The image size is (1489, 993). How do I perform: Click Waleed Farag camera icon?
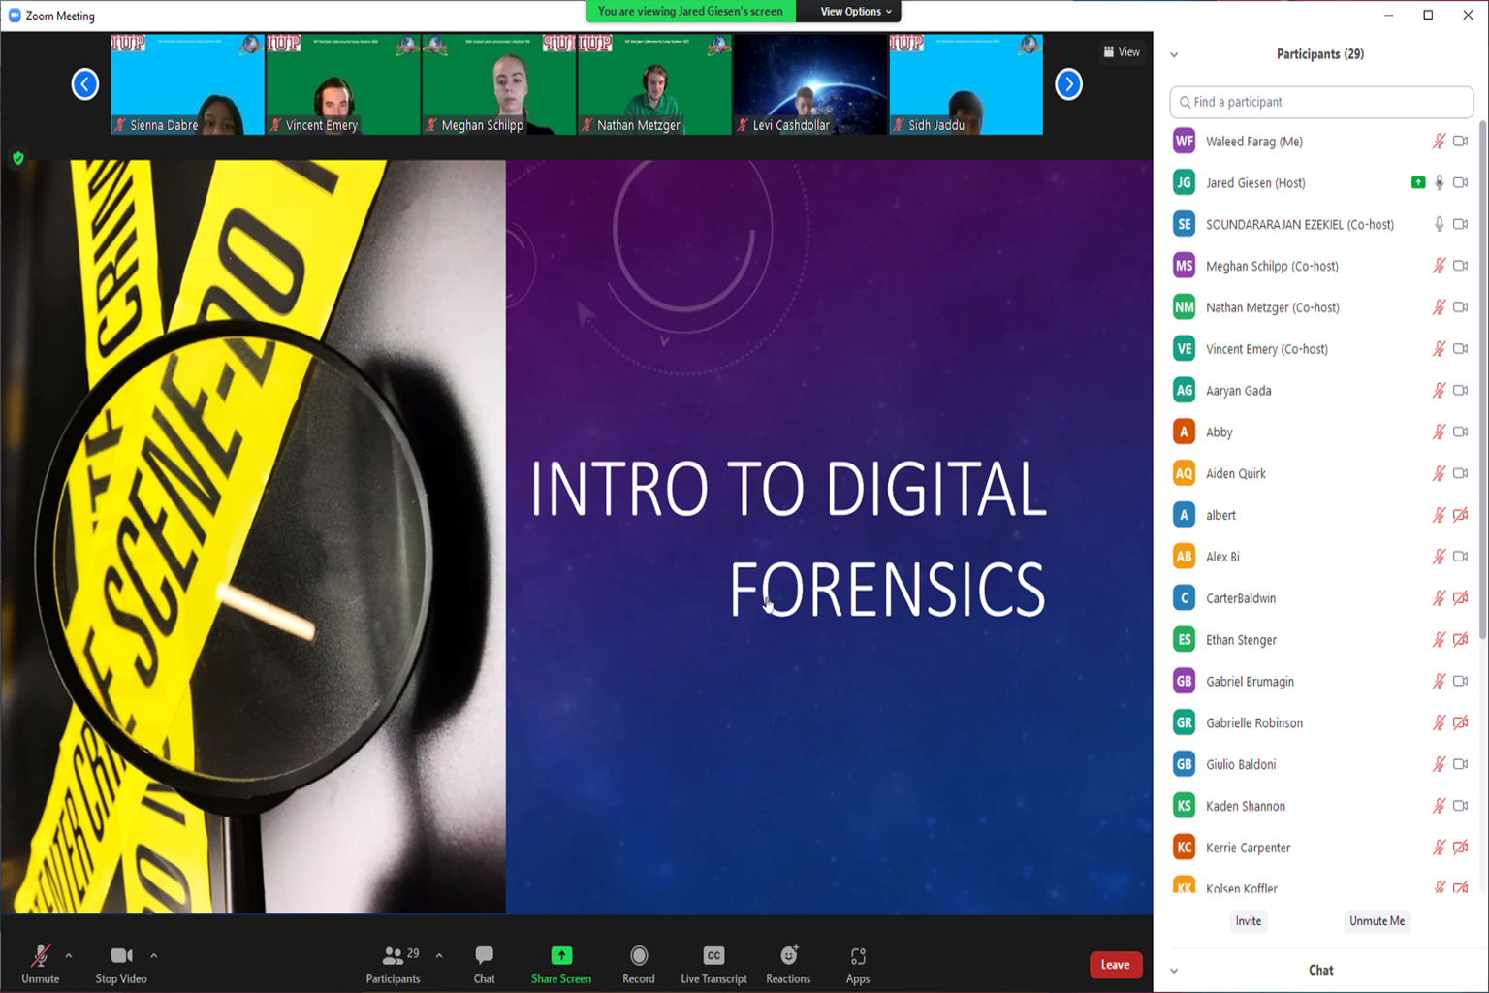pos(1461,142)
